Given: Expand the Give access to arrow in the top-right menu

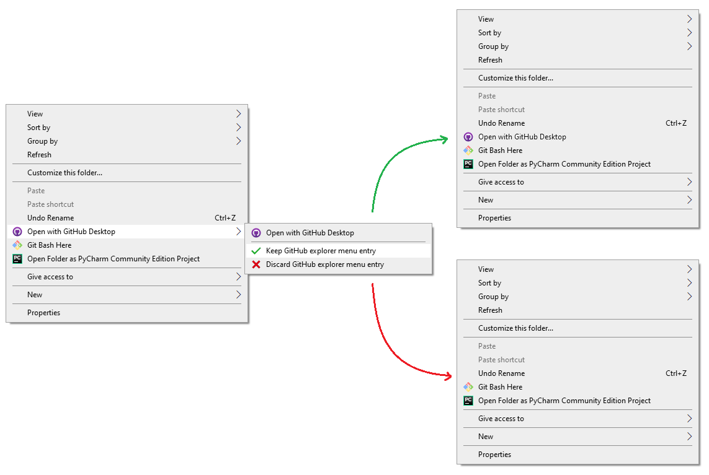Looking at the screenshot, I should point(689,182).
